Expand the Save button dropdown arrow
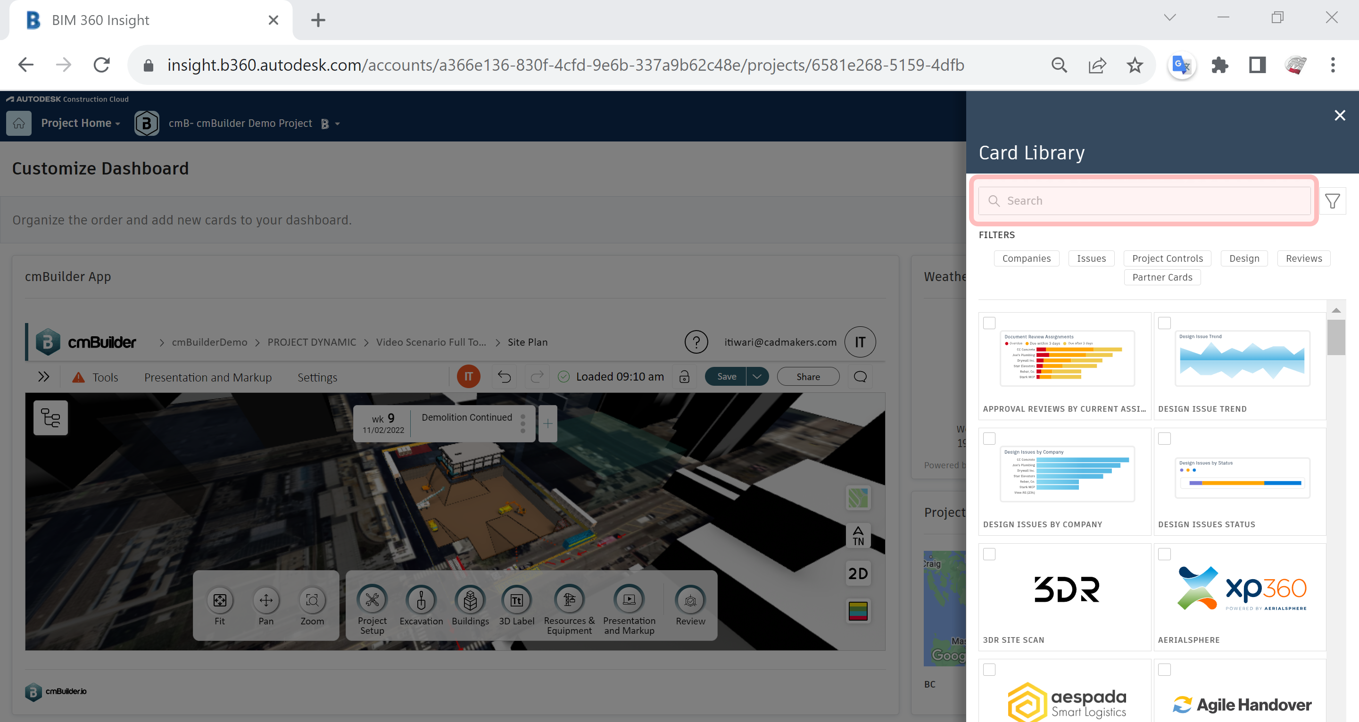The image size is (1359, 722). tap(757, 376)
